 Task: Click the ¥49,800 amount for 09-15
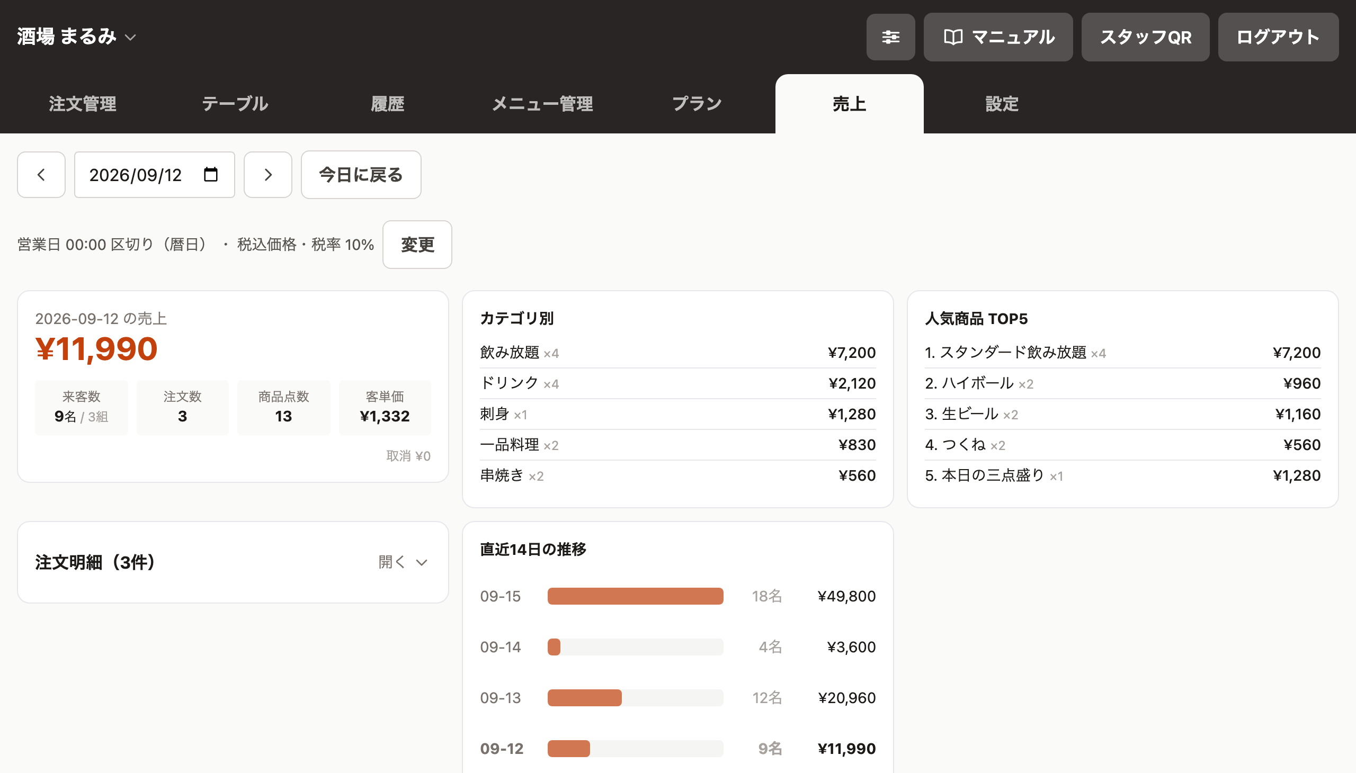846,596
